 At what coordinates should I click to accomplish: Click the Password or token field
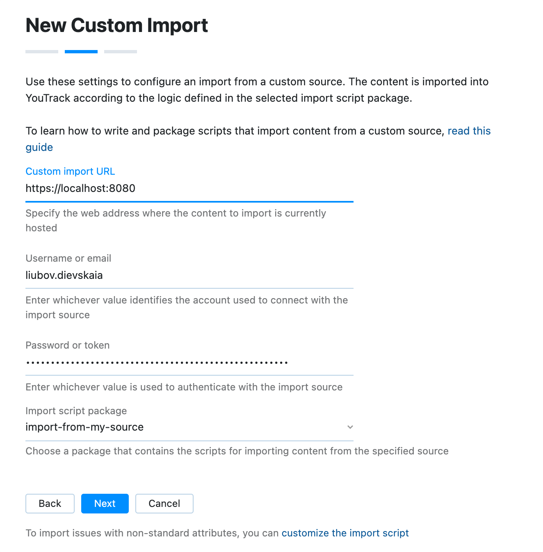point(189,362)
